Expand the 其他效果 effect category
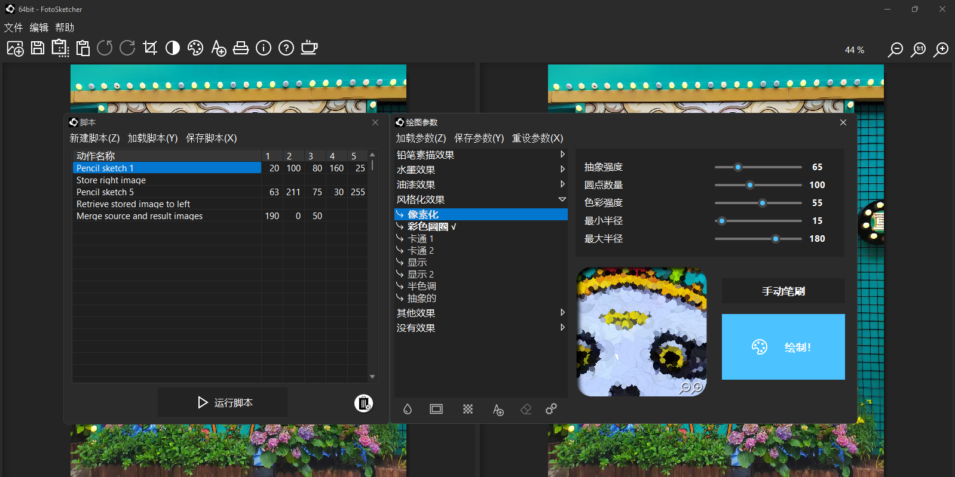 tap(562, 313)
